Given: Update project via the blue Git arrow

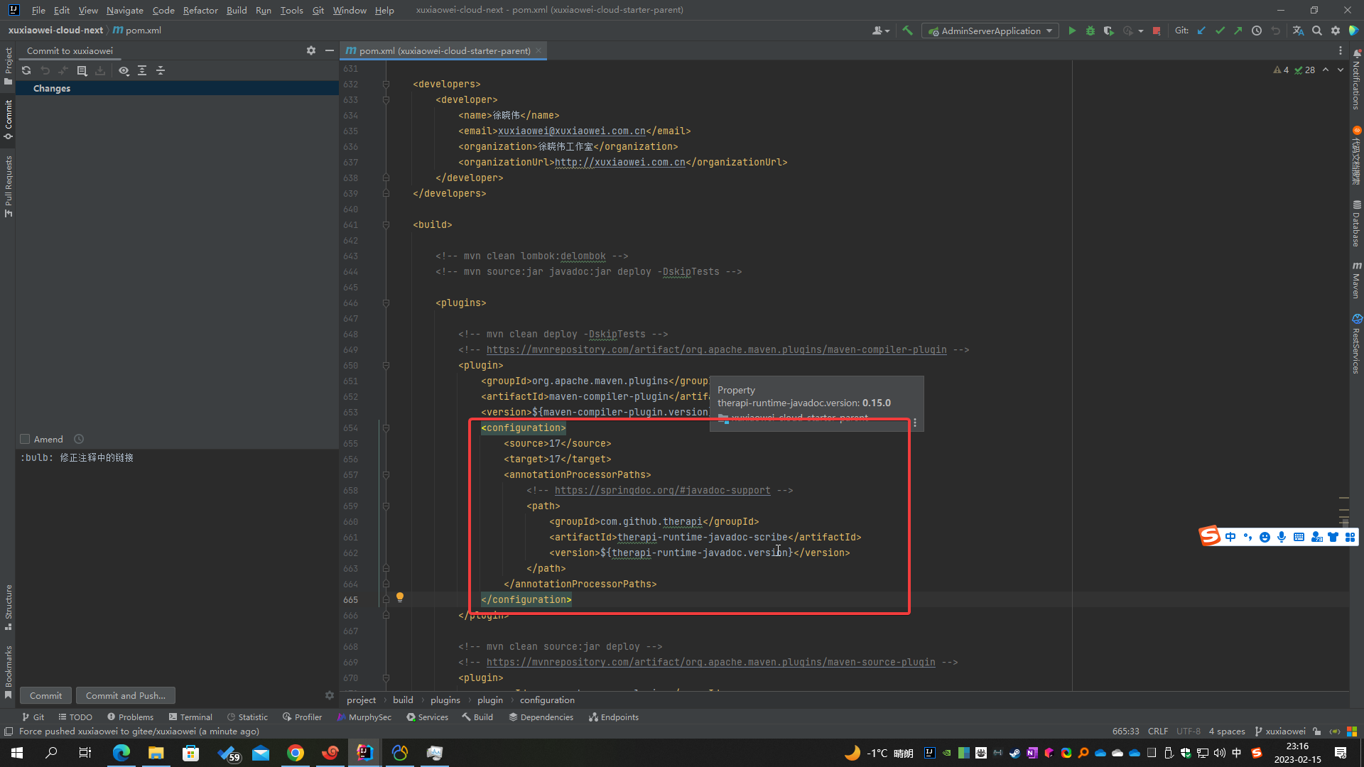Looking at the screenshot, I should (1201, 31).
